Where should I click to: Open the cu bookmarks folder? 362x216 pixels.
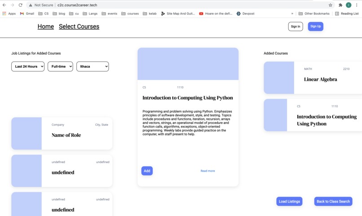coord(74,13)
